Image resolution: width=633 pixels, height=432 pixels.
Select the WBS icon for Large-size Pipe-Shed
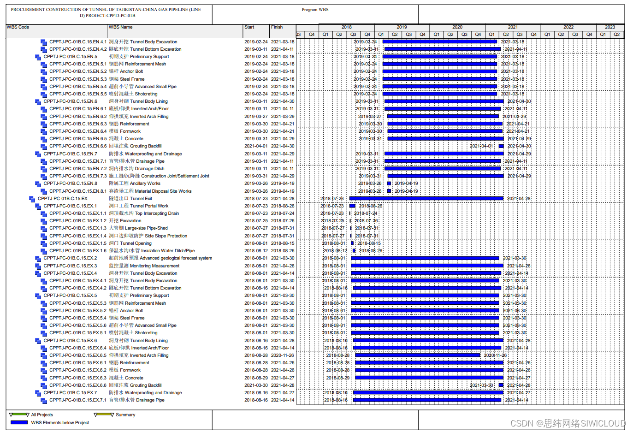[x=43, y=228]
